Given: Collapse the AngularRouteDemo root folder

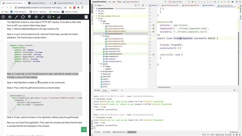Looking at the screenshot, I should click(95, 8).
